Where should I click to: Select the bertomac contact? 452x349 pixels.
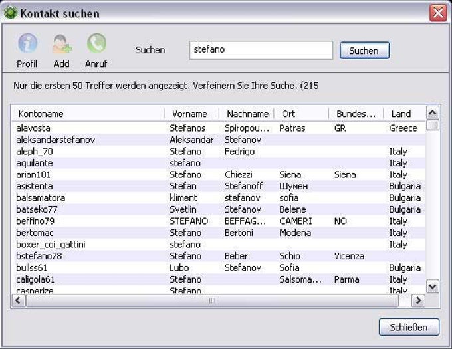(x=219, y=233)
